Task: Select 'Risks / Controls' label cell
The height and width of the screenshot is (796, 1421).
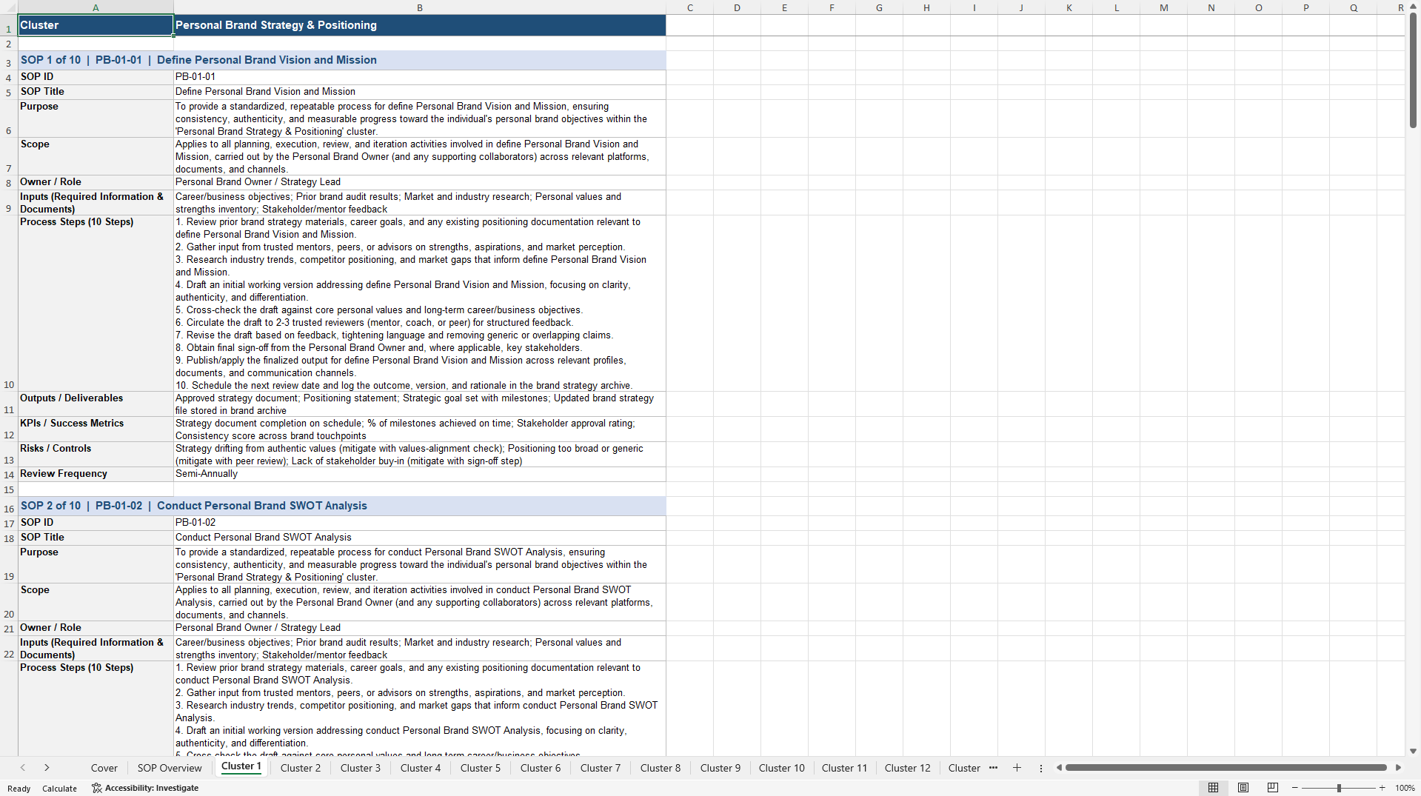Action: pos(96,454)
